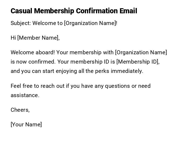Click the word "perks" in the body
The height and width of the screenshot is (141, 186).
(102, 71)
